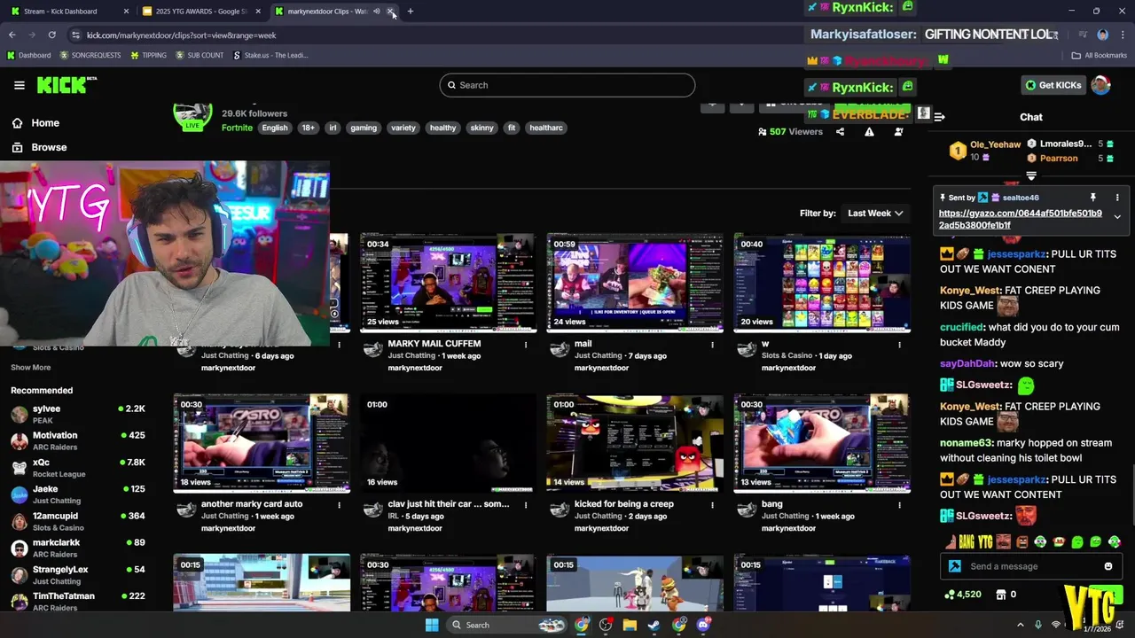Open the gyazo.com pinned link
The width and height of the screenshot is (1135, 638).
pyautogui.click(x=1021, y=219)
